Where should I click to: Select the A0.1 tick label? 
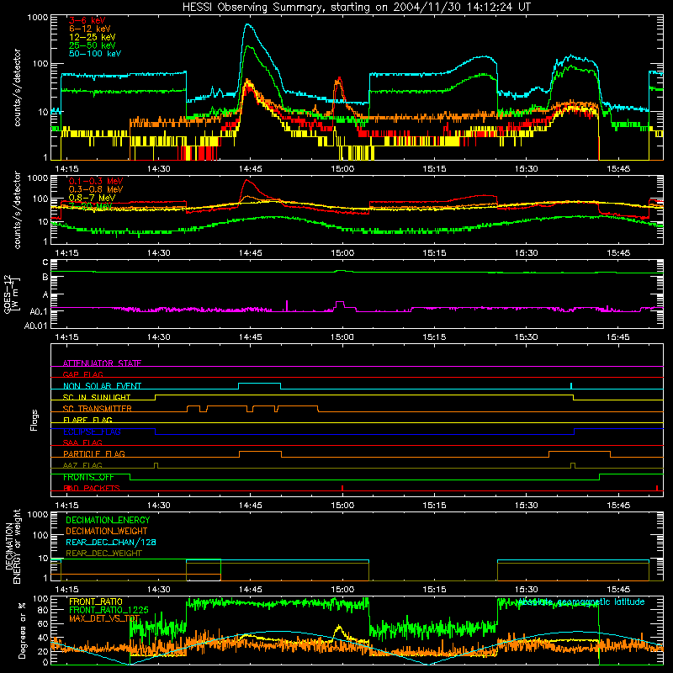tap(39, 311)
